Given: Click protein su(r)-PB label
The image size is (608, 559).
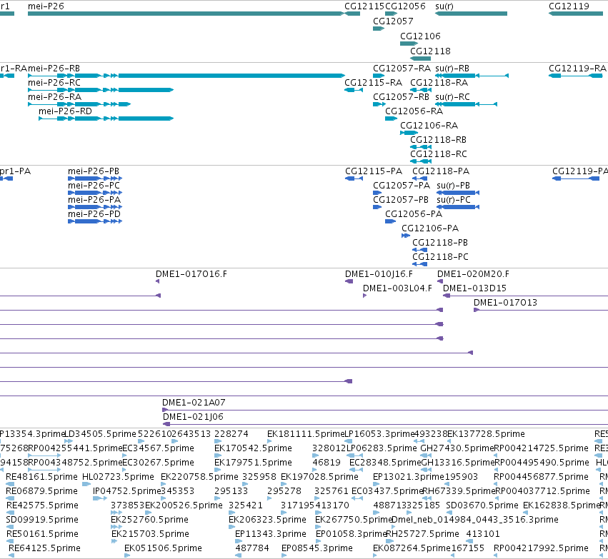Looking at the screenshot, I should tap(453, 186).
